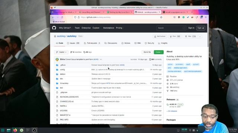Image resolution: width=238 pixels, height=133 pixels.
Task: Select the Code repository tab
Action: (59, 43)
